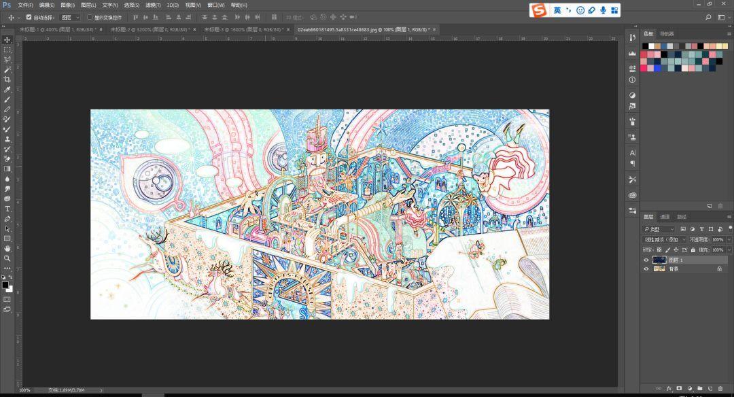Open the 文件(F) menu
This screenshot has height=397, width=734.
click(25, 5)
